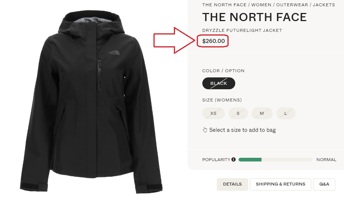Click THE NORTH FACE brand heading
Viewport: 344px width, 200px height.
tap(254, 17)
